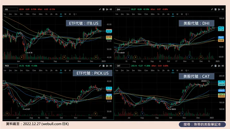Screen dimensions: 230x129
Task: Click the DHI symbol input field
Action: click(123, 9)
